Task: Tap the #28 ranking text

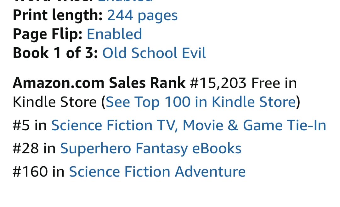Action: point(25,149)
